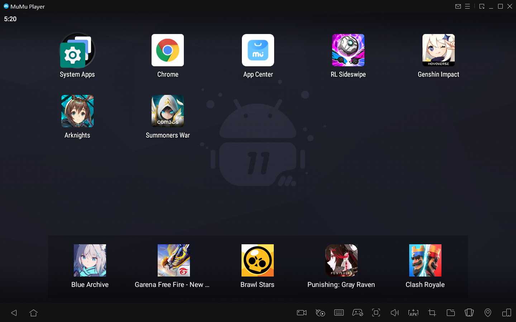Install an APK file
516x322 pixels.
pos(414,313)
